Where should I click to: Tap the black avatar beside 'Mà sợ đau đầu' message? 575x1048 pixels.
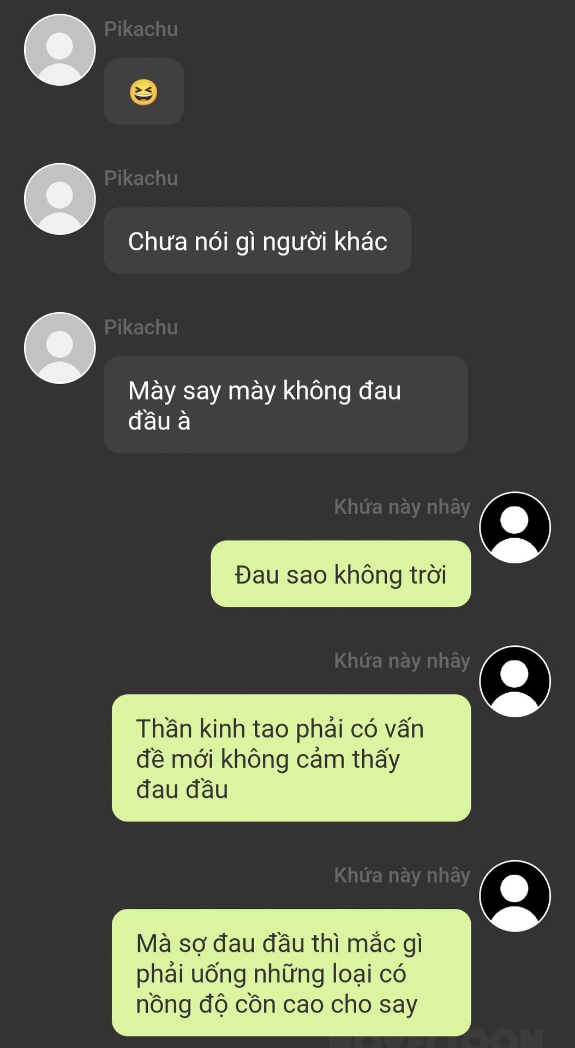[x=515, y=896]
